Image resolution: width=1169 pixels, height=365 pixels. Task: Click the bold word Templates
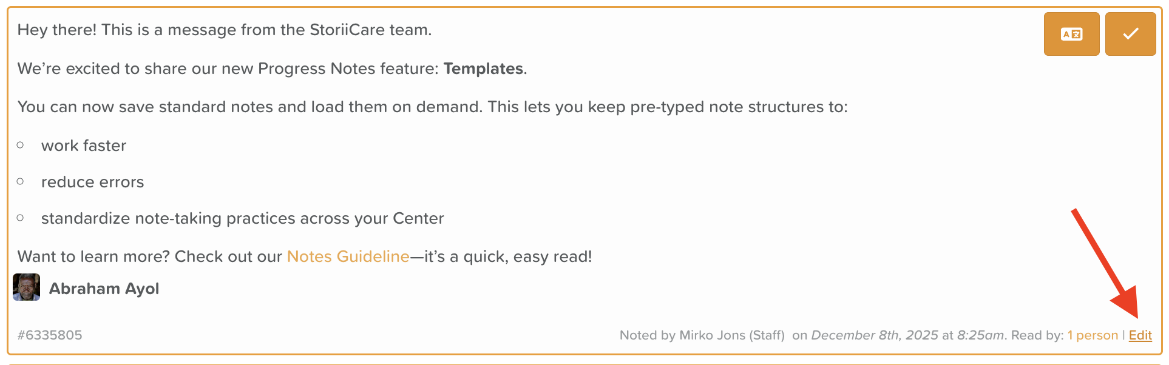click(483, 69)
